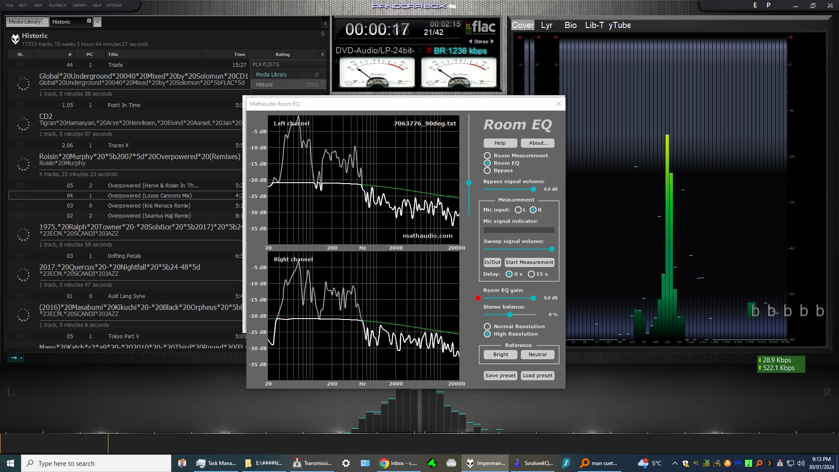Select Bypass mode

[x=487, y=170]
